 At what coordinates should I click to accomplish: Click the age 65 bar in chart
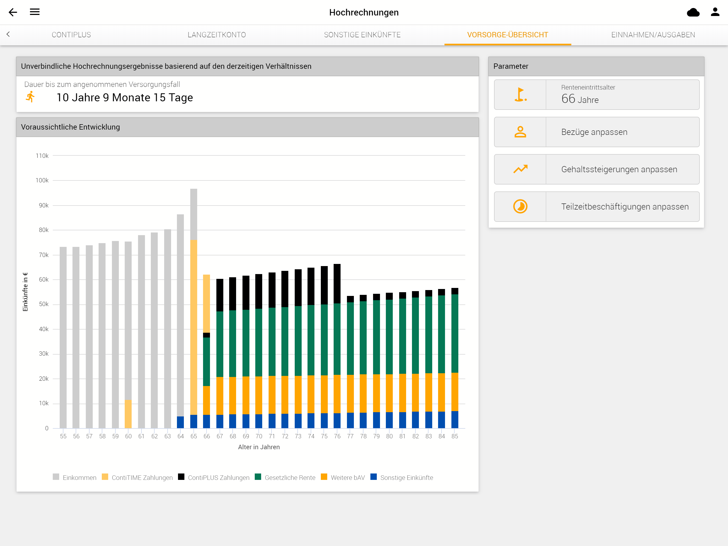[193, 308]
